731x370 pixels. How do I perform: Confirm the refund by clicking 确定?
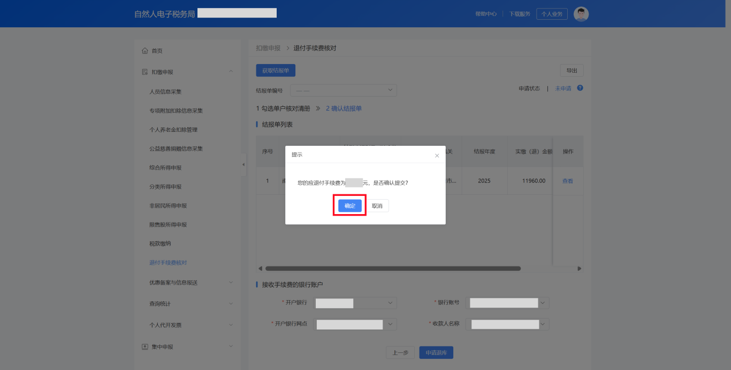click(349, 206)
